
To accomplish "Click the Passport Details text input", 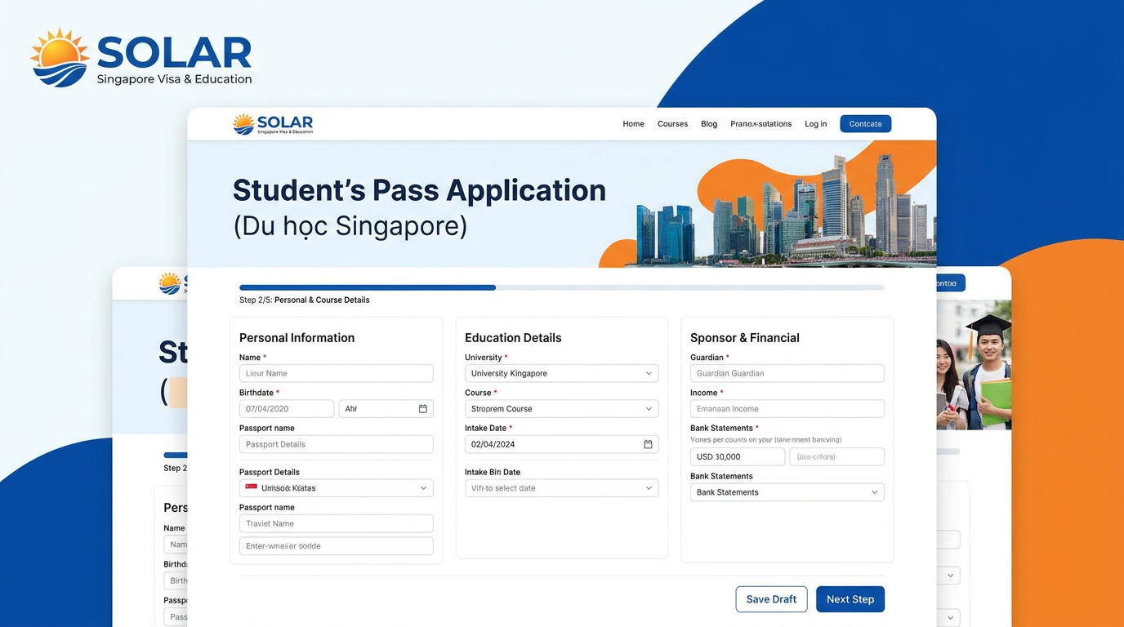I will 336,444.
